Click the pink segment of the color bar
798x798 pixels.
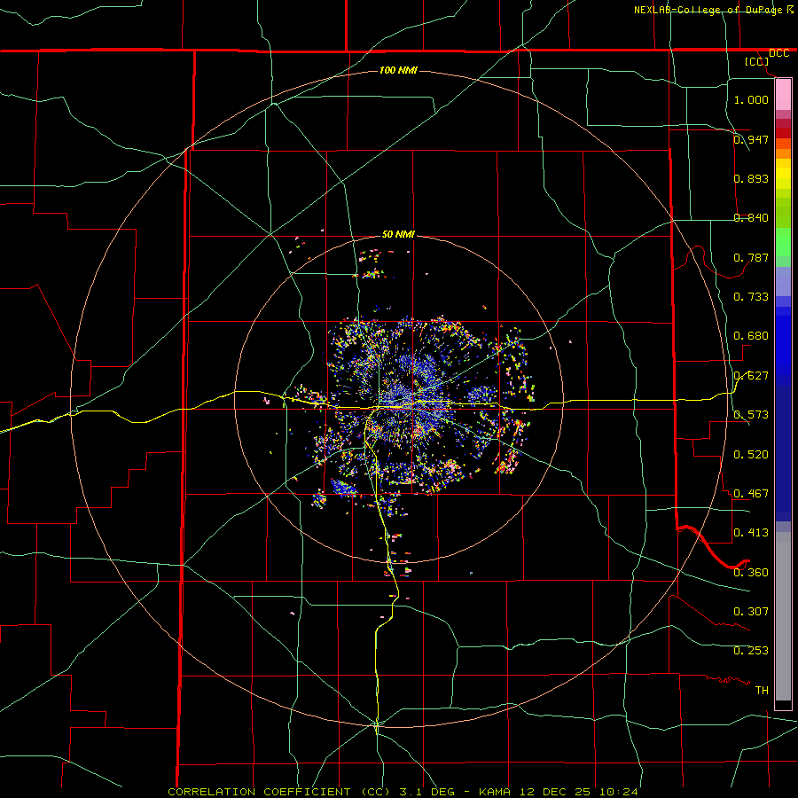pyautogui.click(x=783, y=95)
